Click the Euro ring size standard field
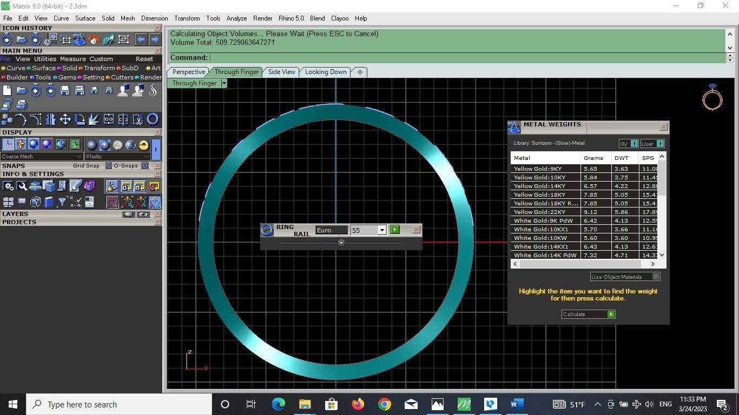The height and width of the screenshot is (415, 739). 332,230
